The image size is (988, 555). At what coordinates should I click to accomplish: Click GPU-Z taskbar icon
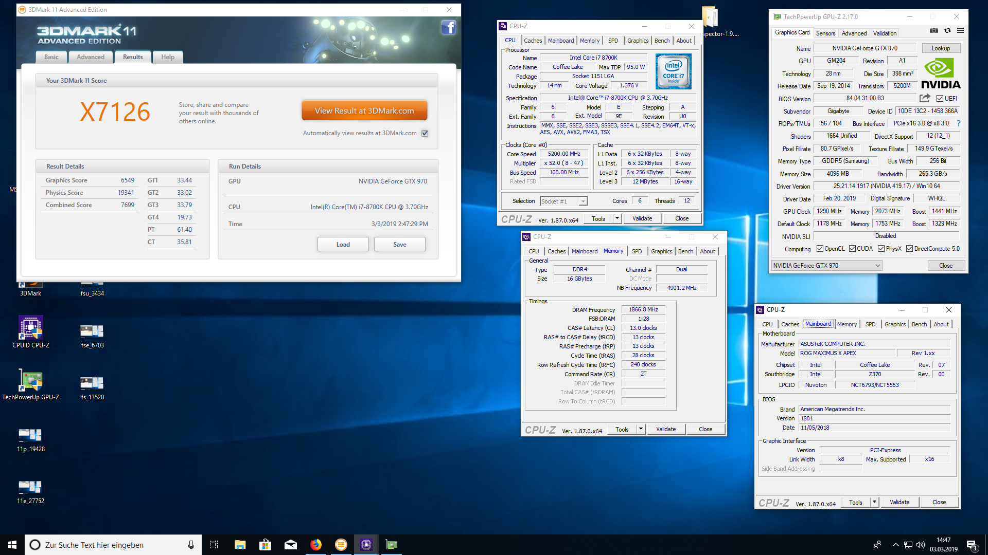[x=391, y=545]
